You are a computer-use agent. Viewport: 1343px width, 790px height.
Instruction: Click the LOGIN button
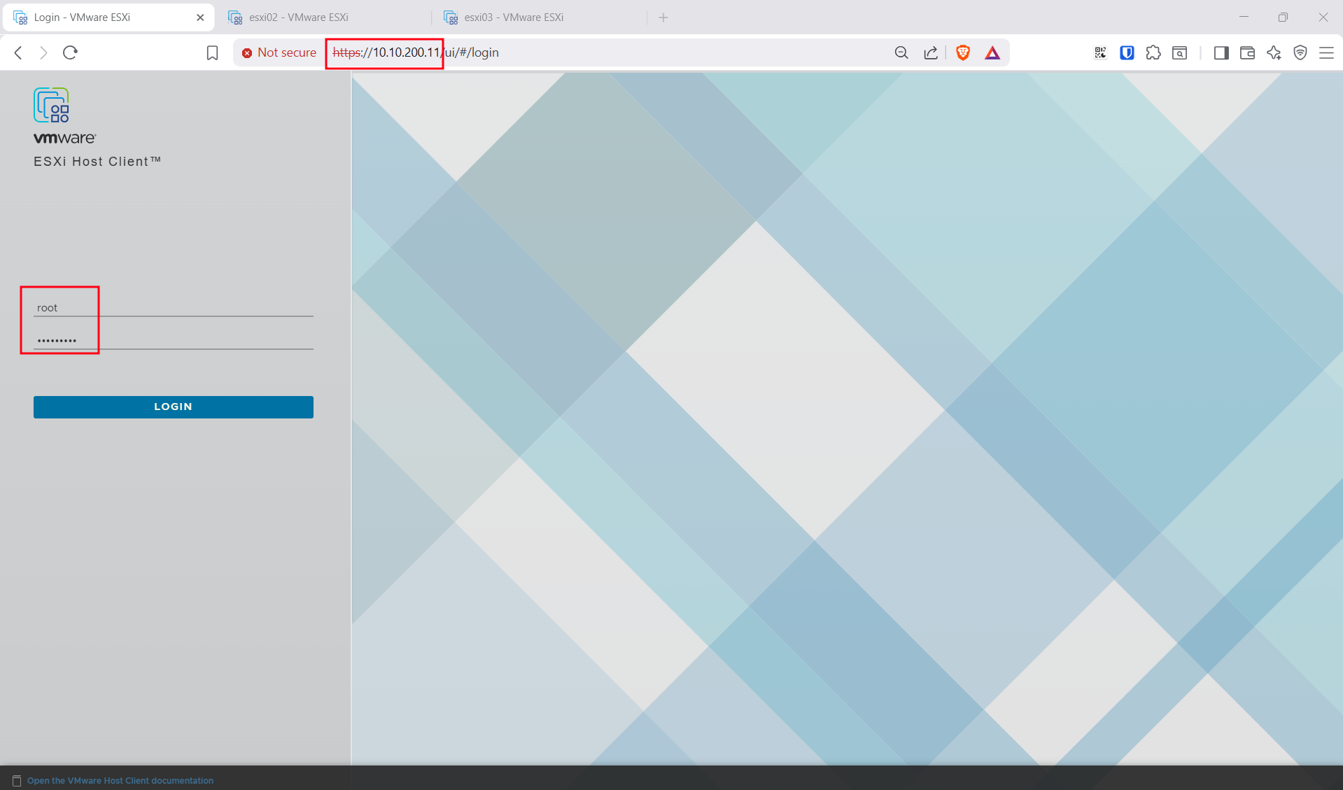[174, 407]
